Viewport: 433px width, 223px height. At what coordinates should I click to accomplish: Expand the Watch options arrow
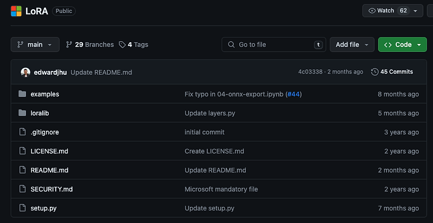pyautogui.click(x=415, y=11)
